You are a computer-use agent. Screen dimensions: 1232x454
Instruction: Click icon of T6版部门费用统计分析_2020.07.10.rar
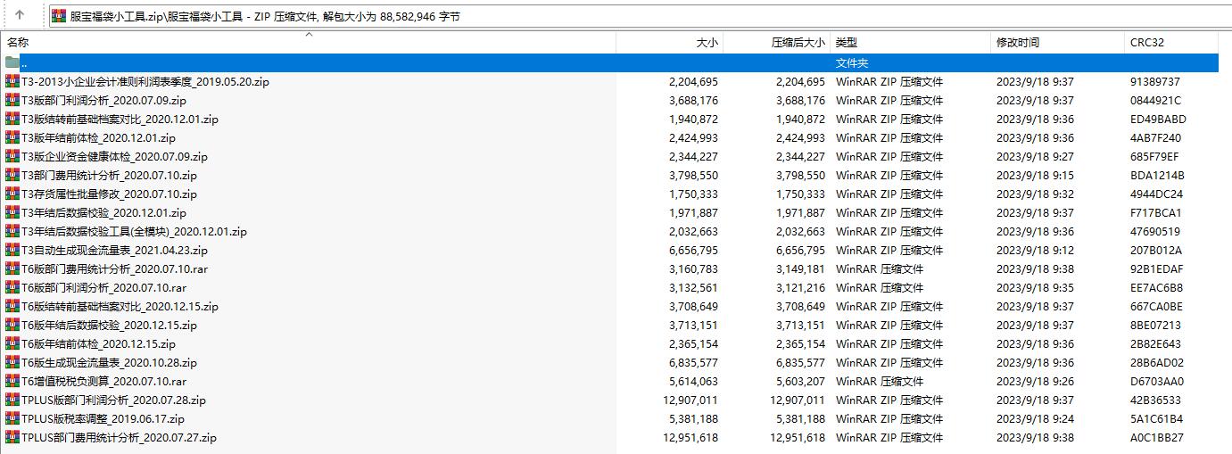tap(12, 268)
